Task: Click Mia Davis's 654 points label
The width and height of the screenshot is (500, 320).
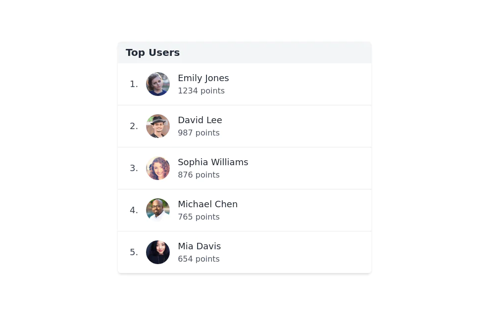Action: pyautogui.click(x=199, y=259)
